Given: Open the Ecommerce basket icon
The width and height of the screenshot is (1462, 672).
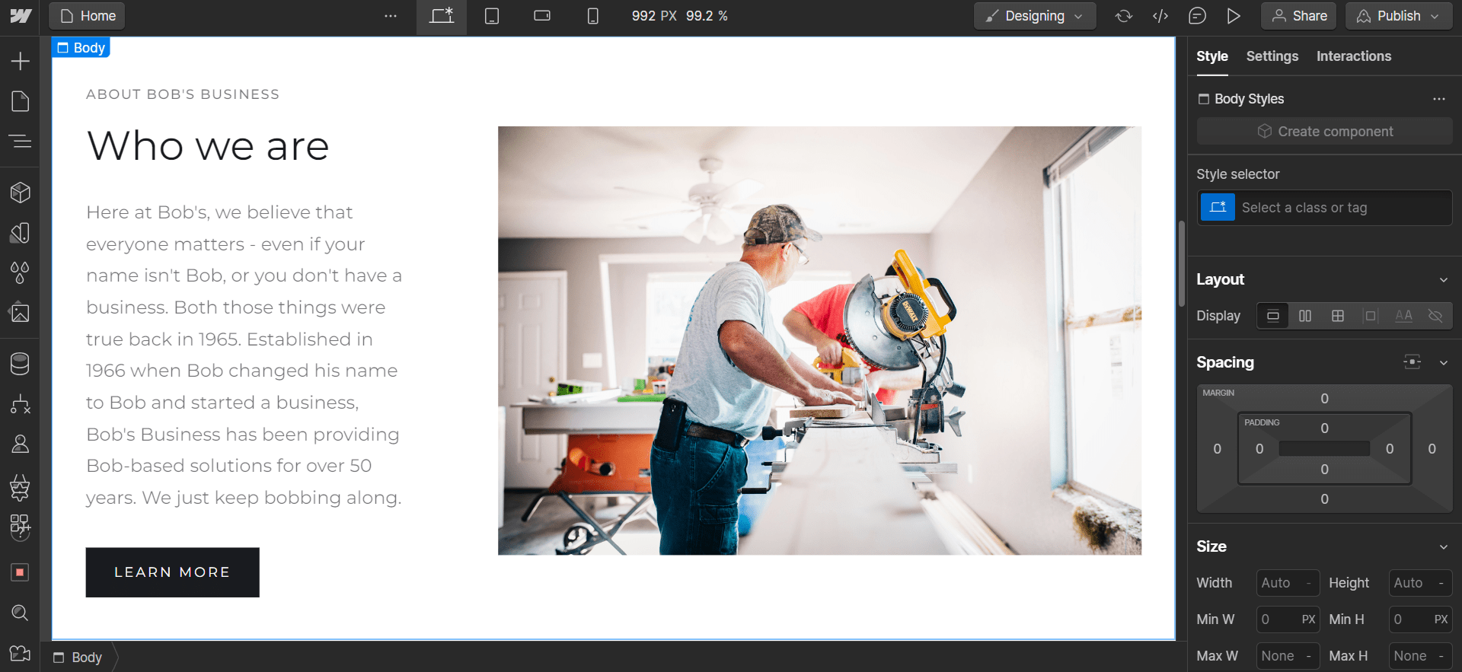Looking at the screenshot, I should click(21, 487).
